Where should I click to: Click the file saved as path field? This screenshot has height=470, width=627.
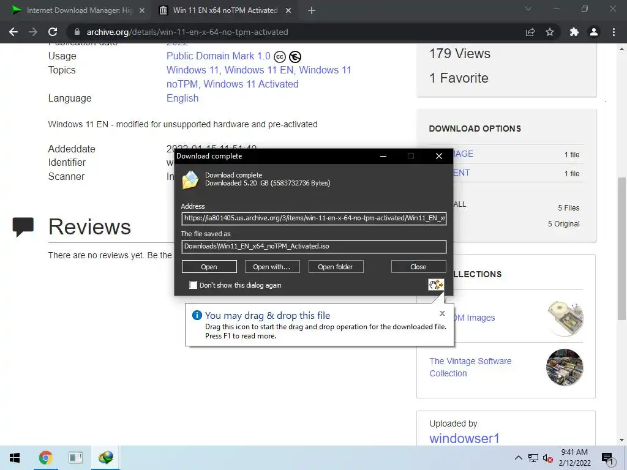coord(314,247)
